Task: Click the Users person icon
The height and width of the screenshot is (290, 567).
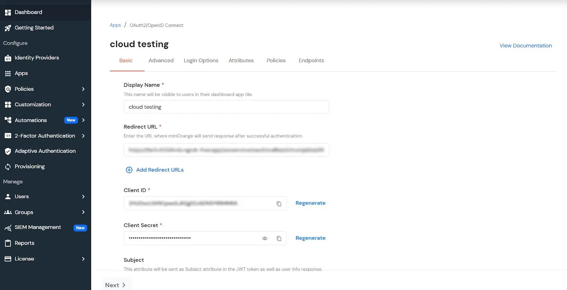Action: tap(8, 197)
